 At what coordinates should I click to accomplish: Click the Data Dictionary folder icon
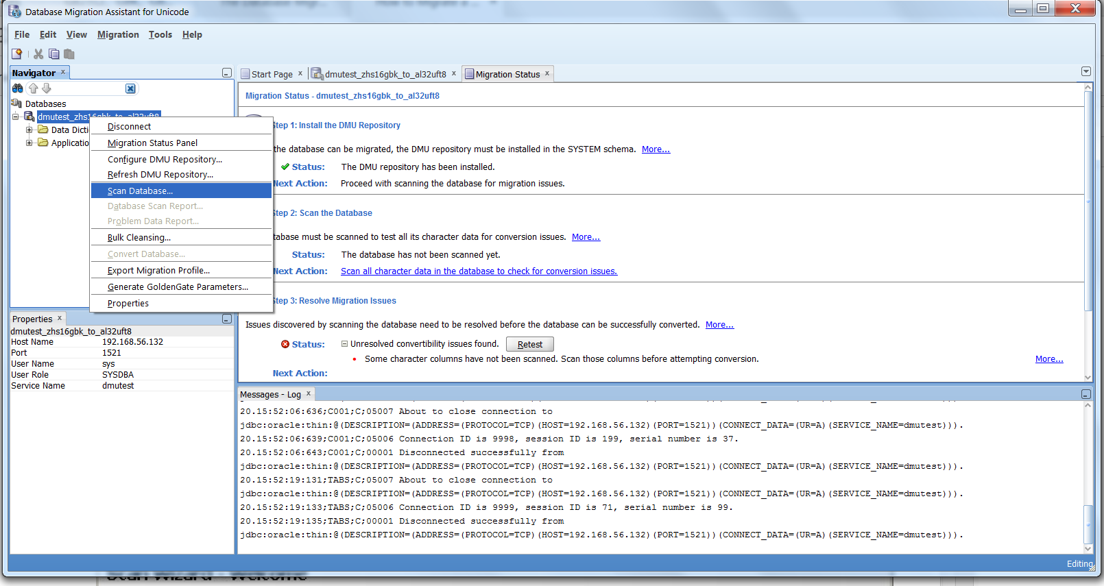tap(43, 130)
